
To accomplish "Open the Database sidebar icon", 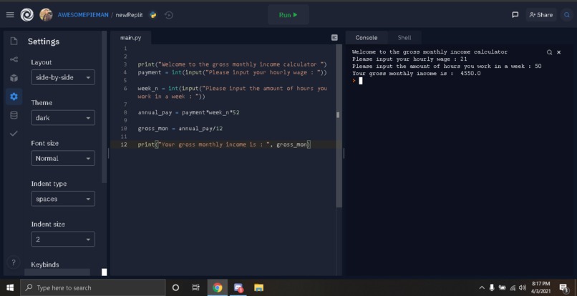I will point(14,115).
